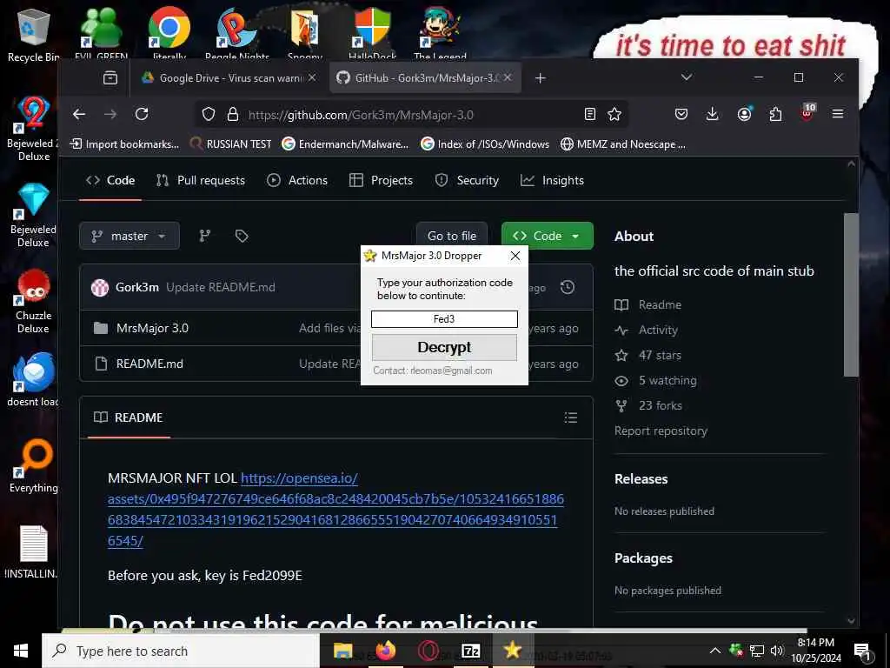890x668 pixels.
Task: Open the Windows Start menu
Action: [x=21, y=651]
